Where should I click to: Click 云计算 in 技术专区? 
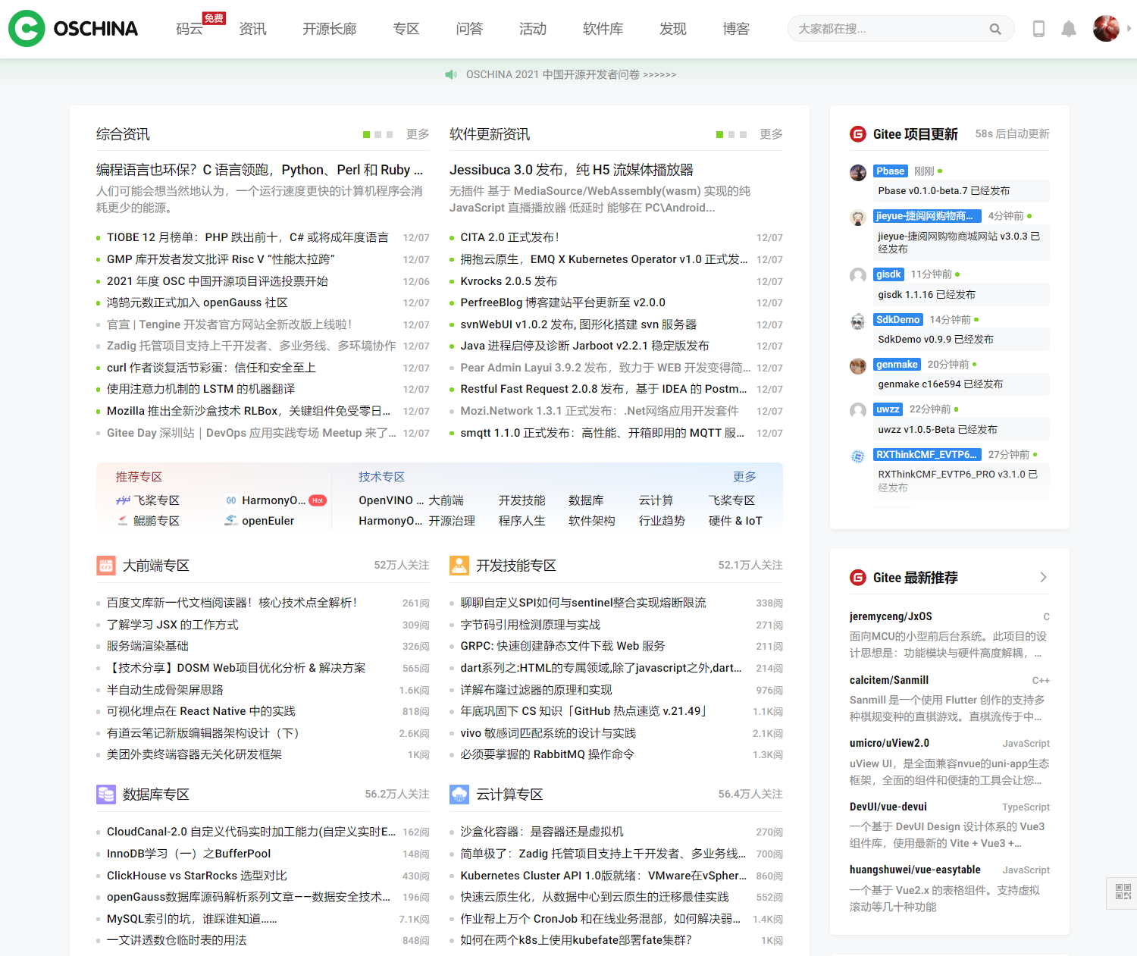[656, 500]
